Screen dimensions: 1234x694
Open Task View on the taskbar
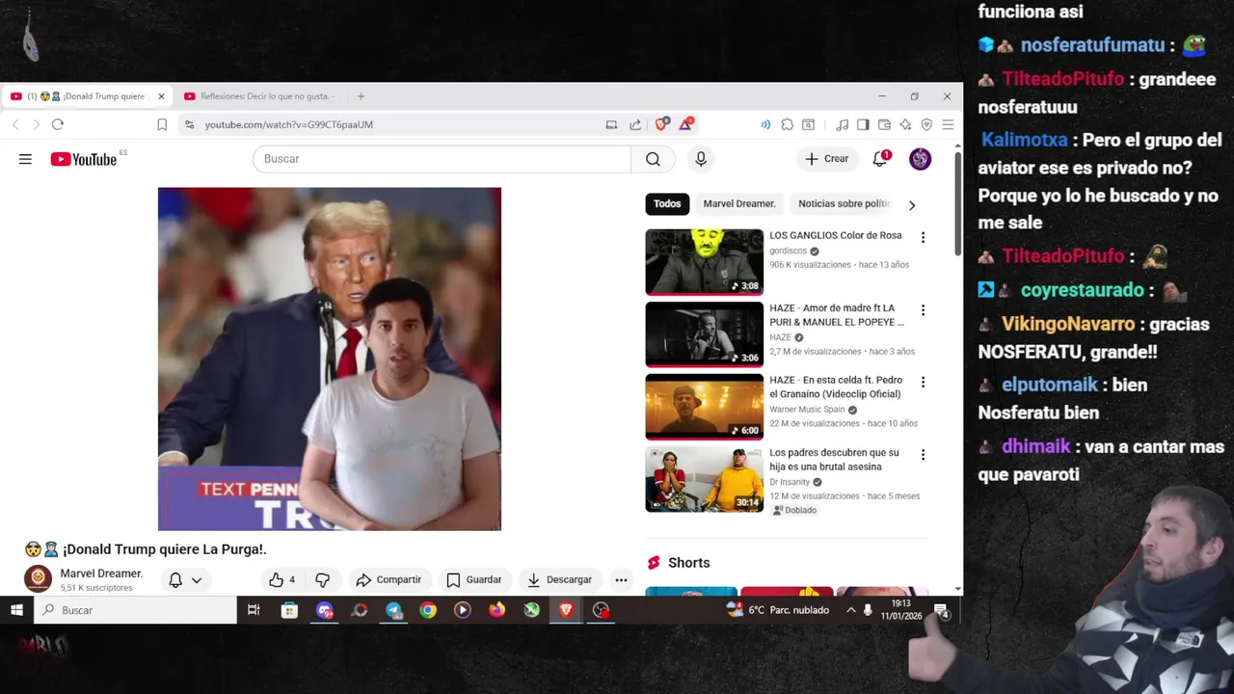[x=254, y=610]
